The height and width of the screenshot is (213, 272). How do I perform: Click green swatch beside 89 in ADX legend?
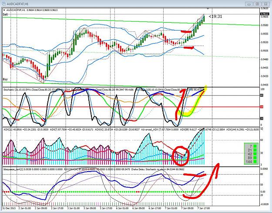click(255, 158)
